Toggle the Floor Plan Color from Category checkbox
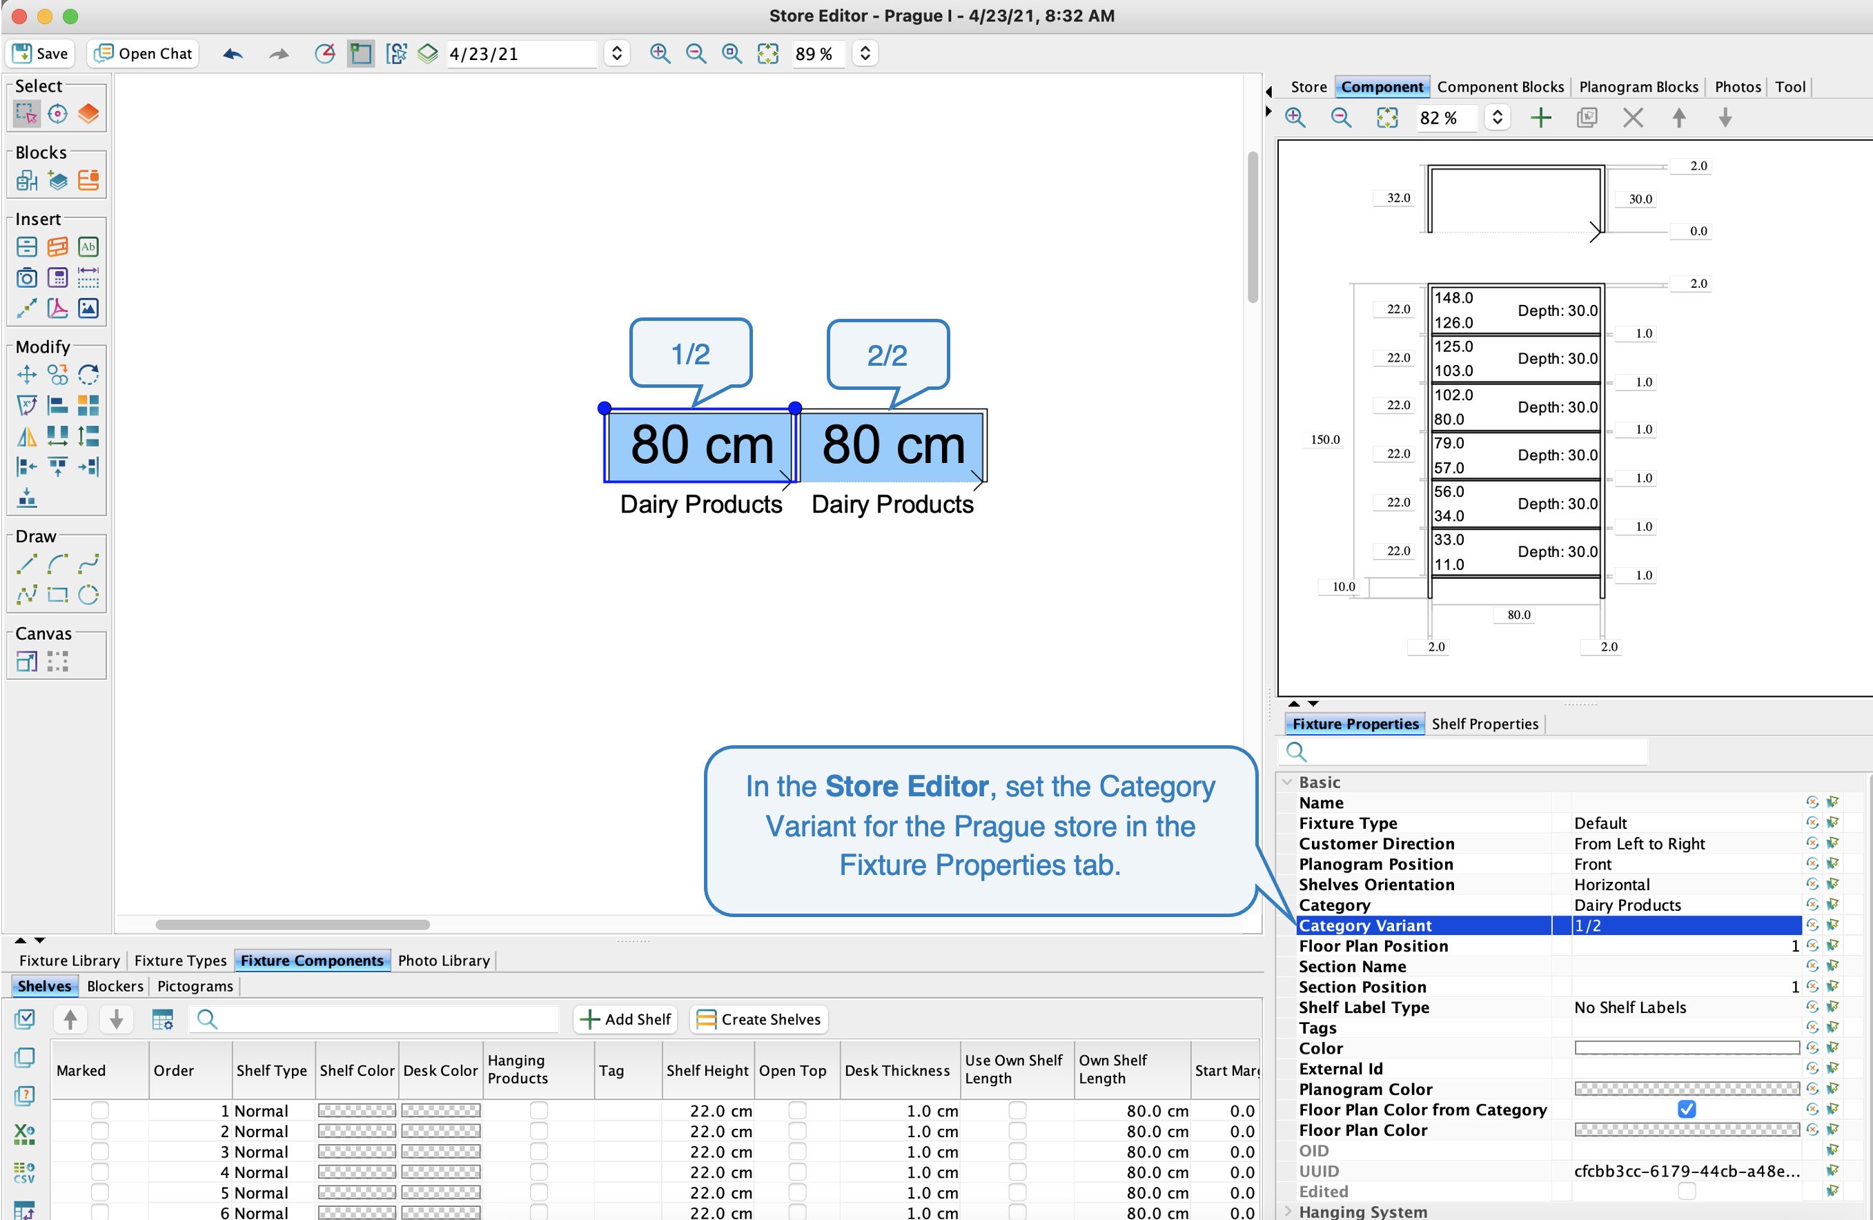 1686,1109
